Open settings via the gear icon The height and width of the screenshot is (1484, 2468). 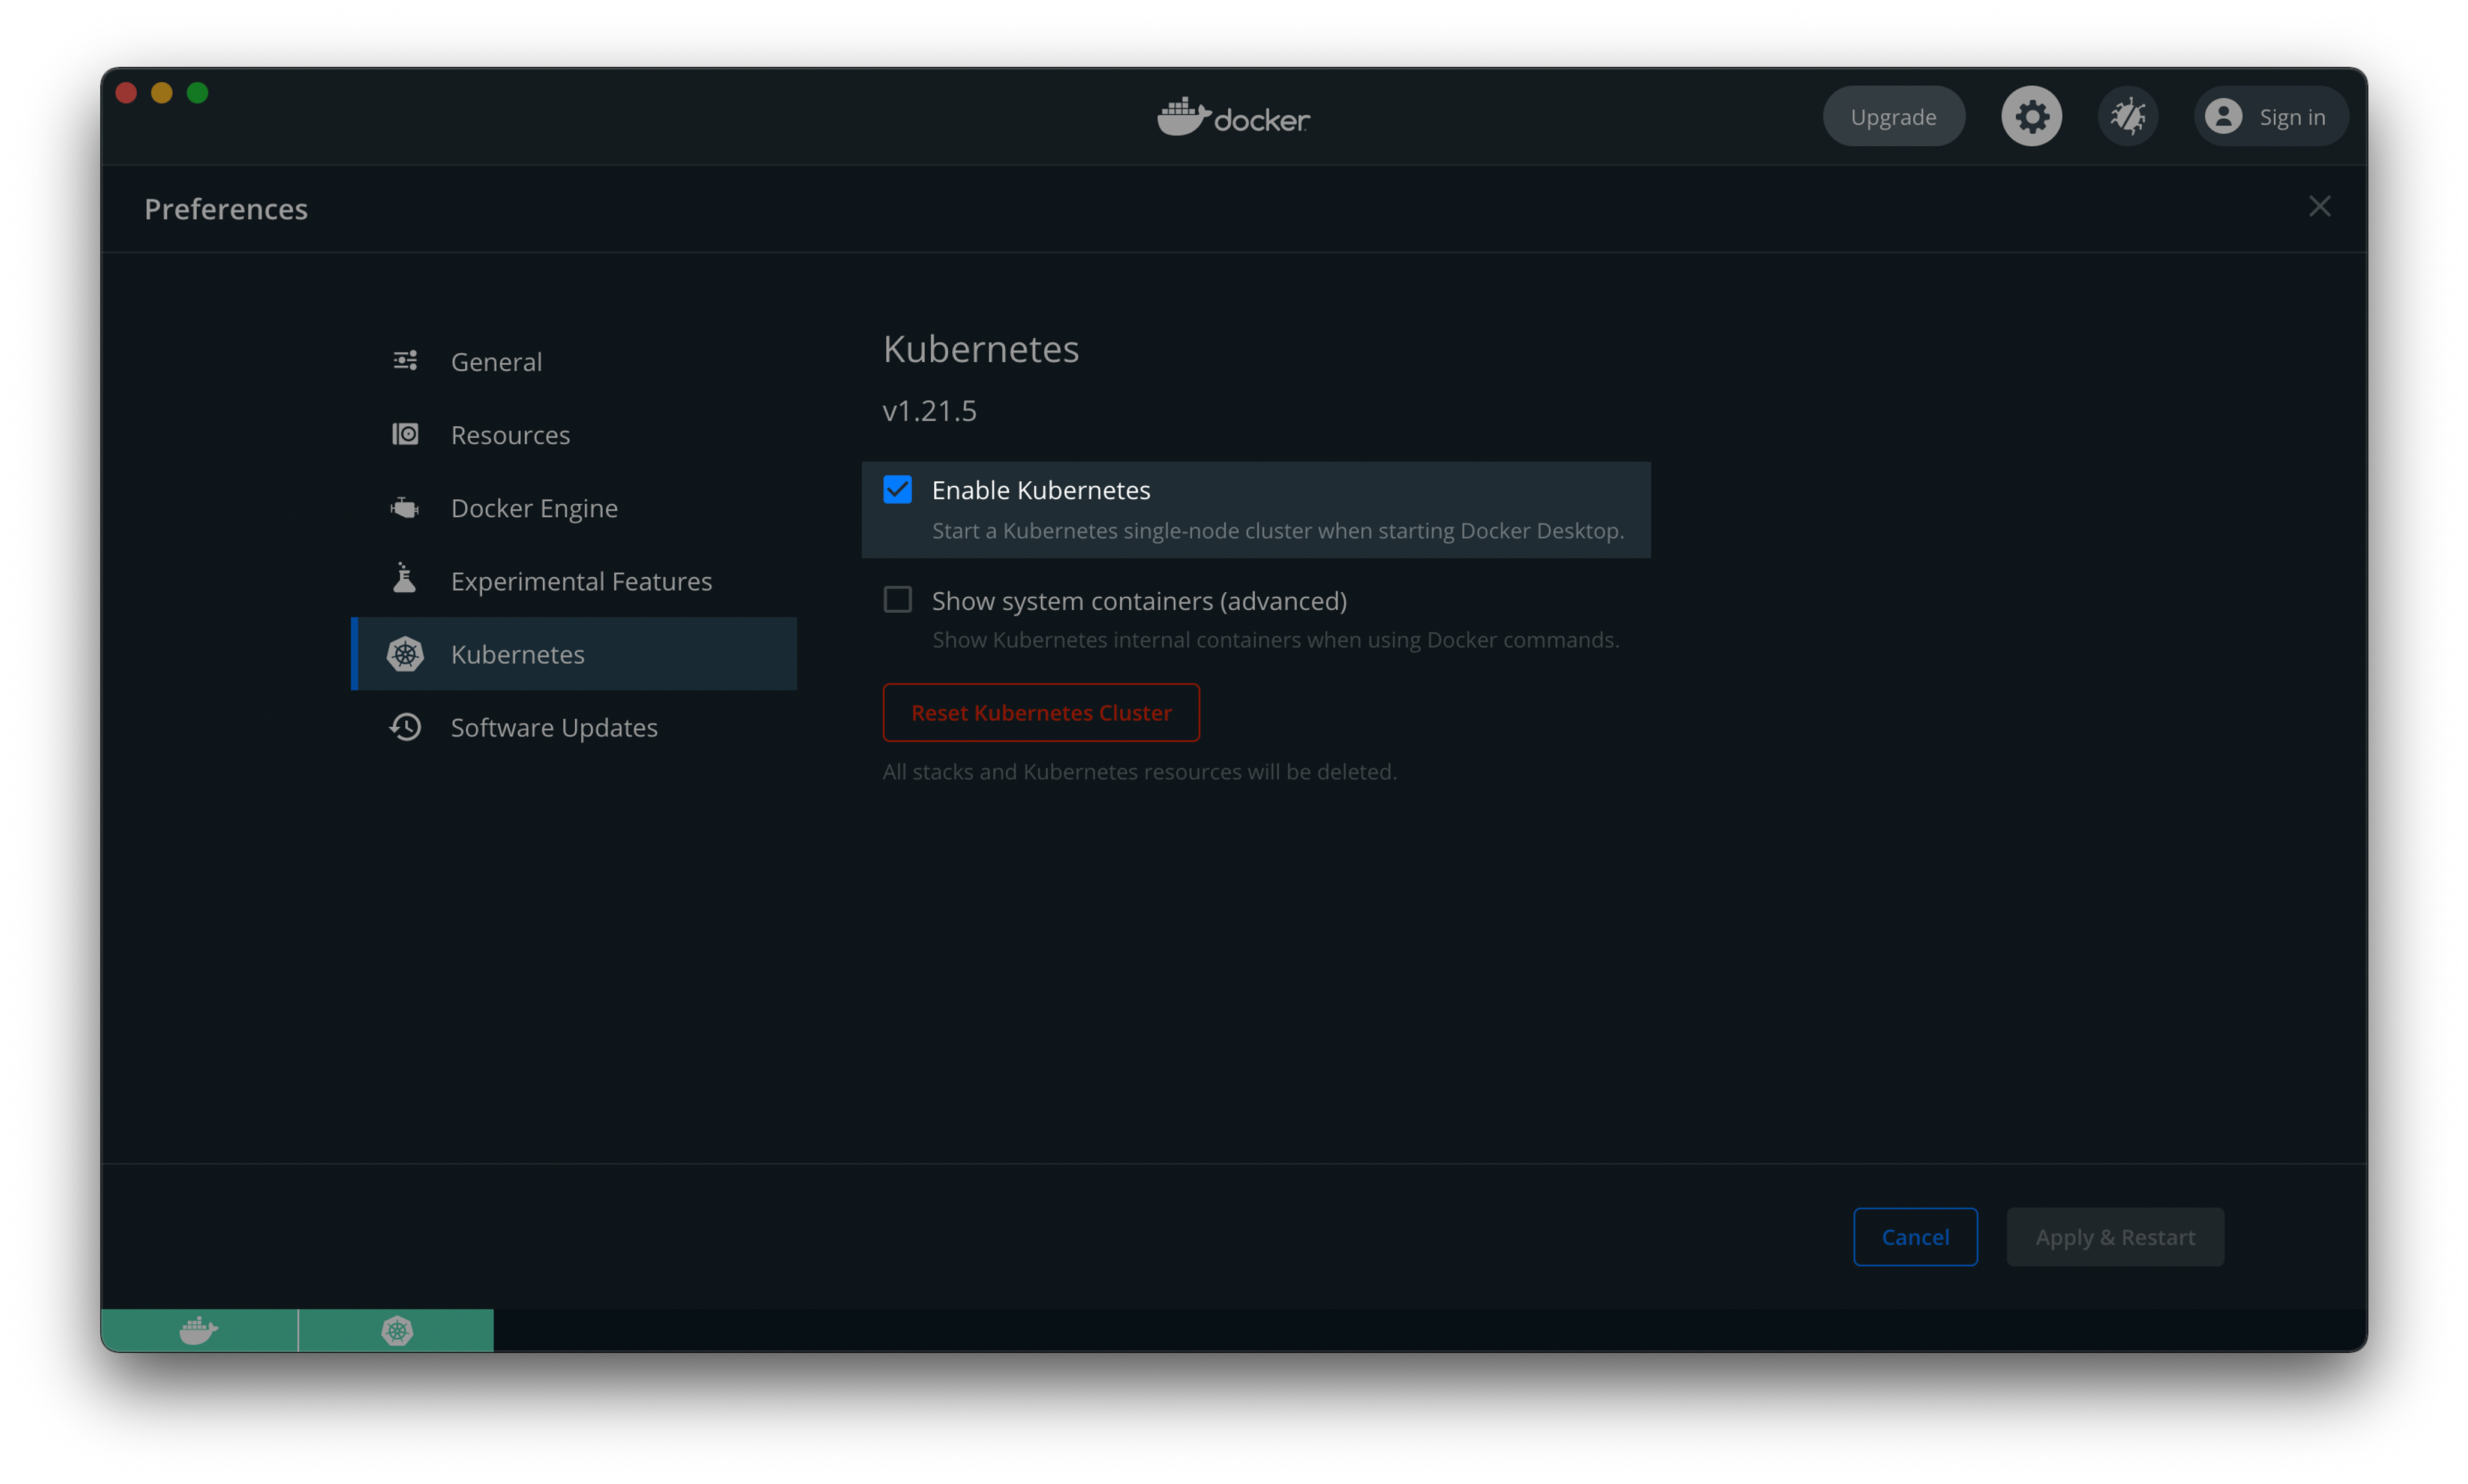pyautogui.click(x=2031, y=117)
